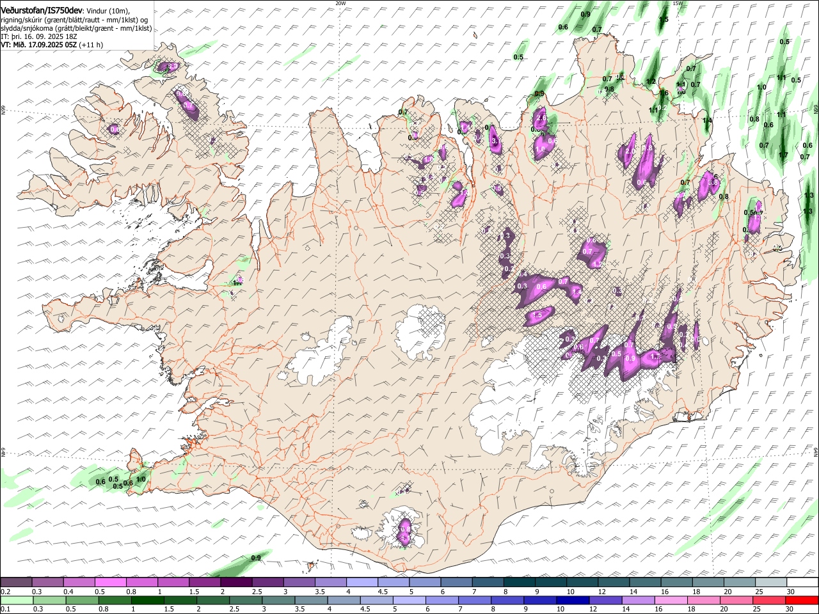Select the deepest blue rain swatch between 10 and 12
The height and width of the screenshot is (614, 819).
tap(573, 601)
